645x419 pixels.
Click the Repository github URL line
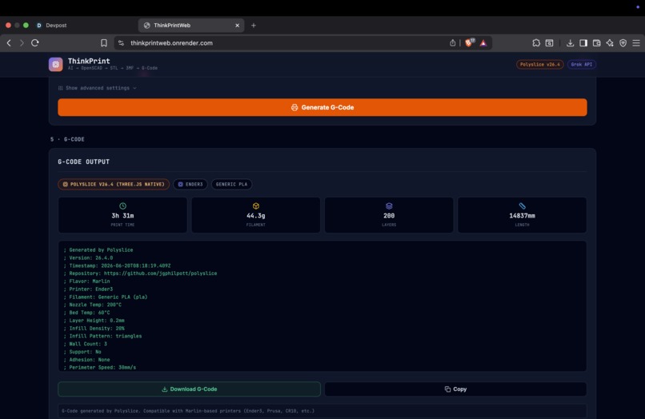click(140, 273)
